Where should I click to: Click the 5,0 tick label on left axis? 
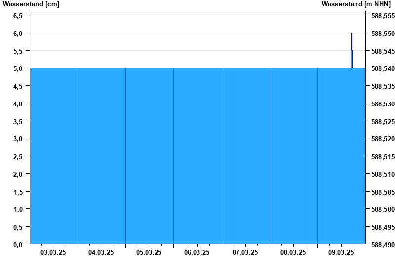click(17, 68)
